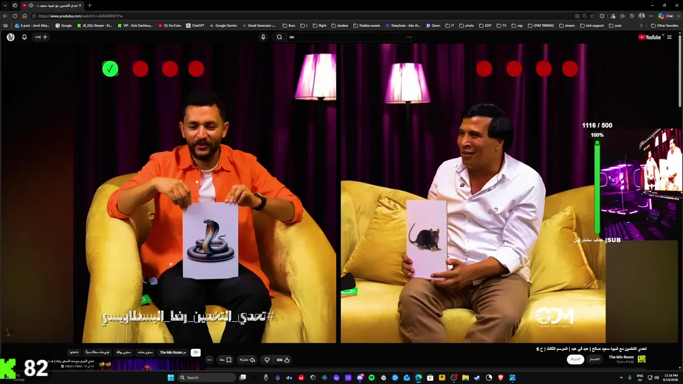Start a voice search with the microphone
This screenshot has height=384, width=683.
click(x=263, y=37)
